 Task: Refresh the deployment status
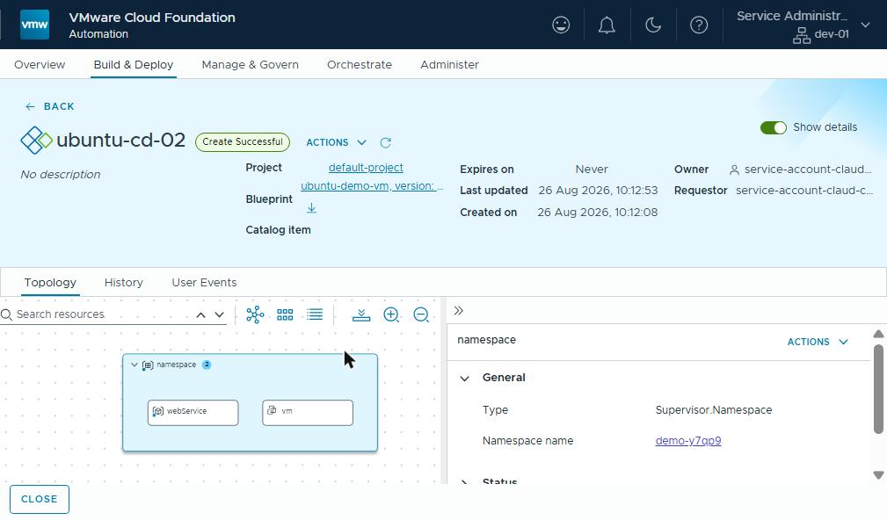[385, 142]
